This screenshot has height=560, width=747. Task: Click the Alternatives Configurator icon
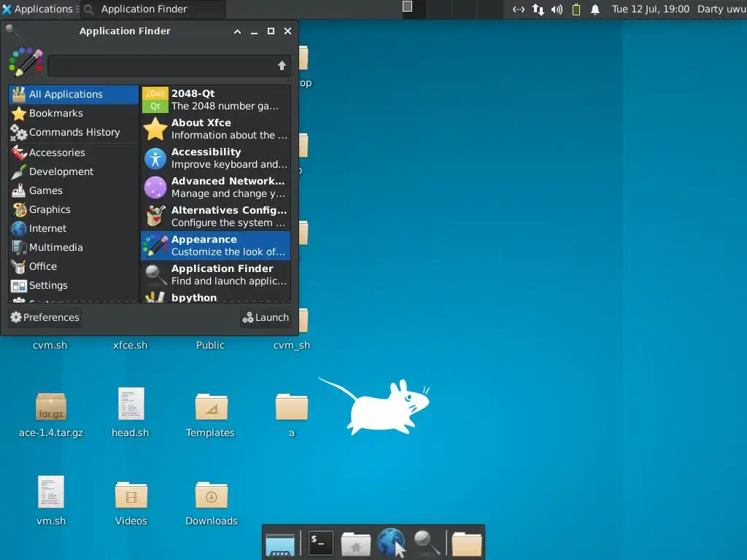155,216
